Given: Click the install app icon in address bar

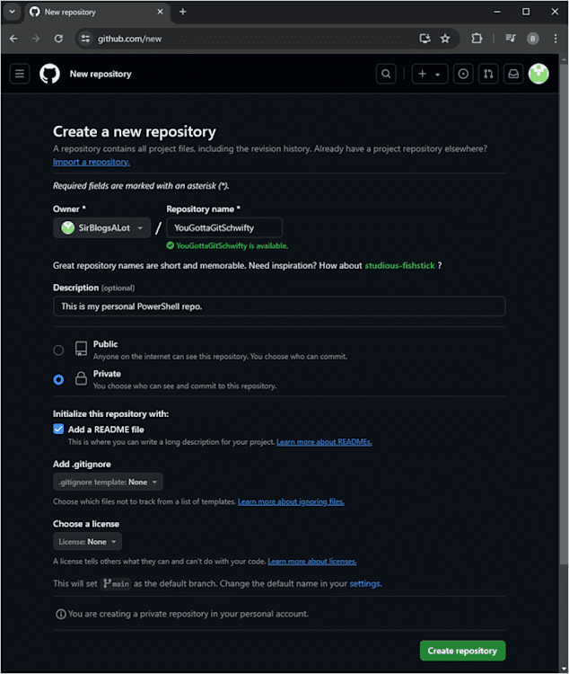Looking at the screenshot, I should tap(425, 39).
